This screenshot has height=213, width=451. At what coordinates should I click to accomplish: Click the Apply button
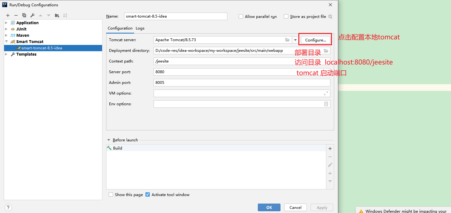(322, 207)
